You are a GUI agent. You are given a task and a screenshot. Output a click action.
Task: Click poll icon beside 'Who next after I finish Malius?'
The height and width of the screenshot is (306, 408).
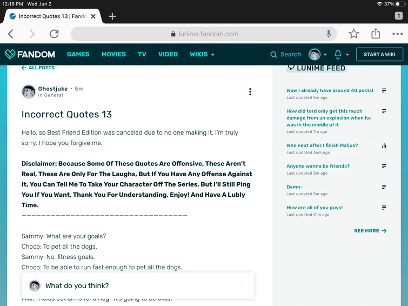(384, 145)
